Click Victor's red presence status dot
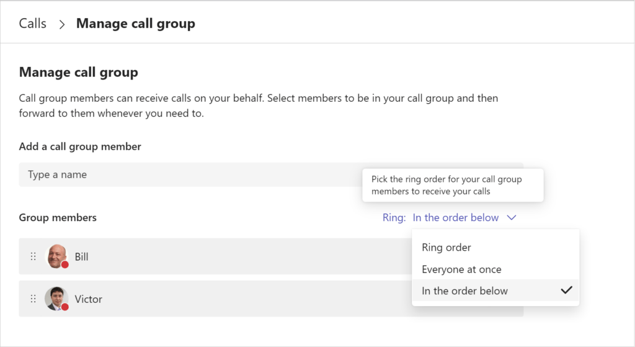635x347 pixels. (64, 307)
